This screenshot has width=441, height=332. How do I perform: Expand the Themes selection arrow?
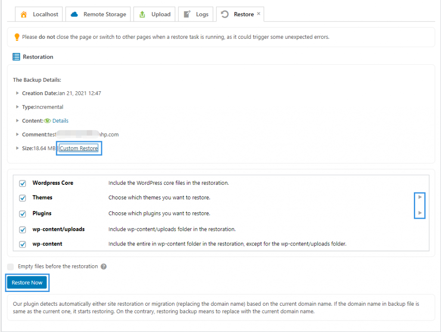click(x=420, y=197)
